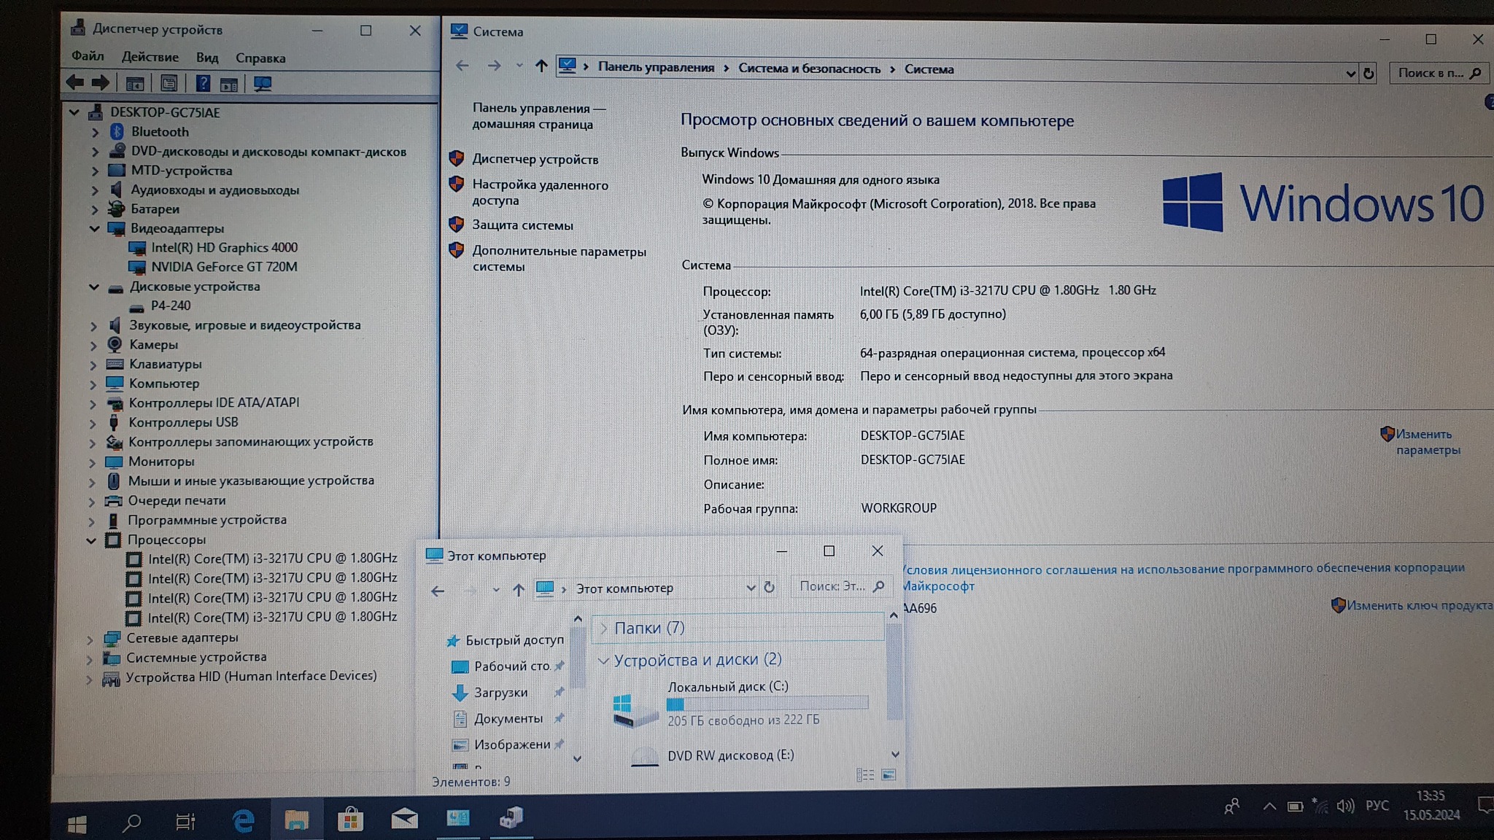Click the Task View taskbar icon
This screenshot has width=1494, height=840.
tap(185, 822)
